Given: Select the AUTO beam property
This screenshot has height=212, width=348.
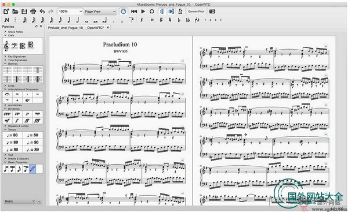Looking at the screenshot, I should (32, 169).
